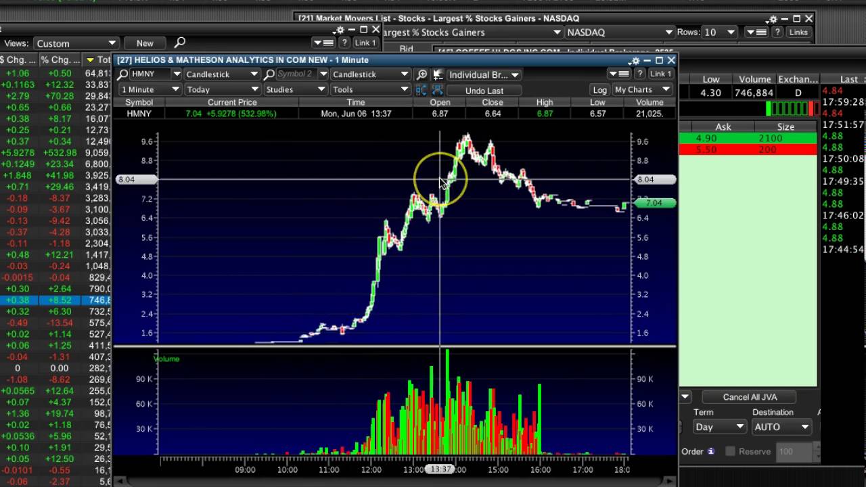Sort by the Volume column header in chart
866x487 pixels.
649,102
